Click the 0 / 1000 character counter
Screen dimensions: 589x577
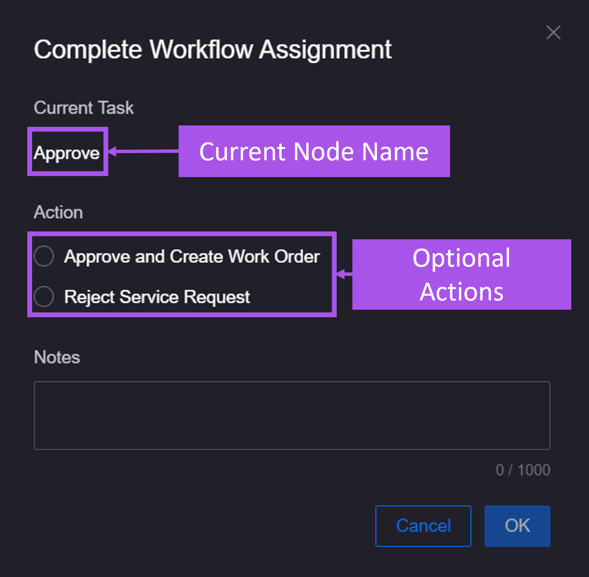coord(523,470)
